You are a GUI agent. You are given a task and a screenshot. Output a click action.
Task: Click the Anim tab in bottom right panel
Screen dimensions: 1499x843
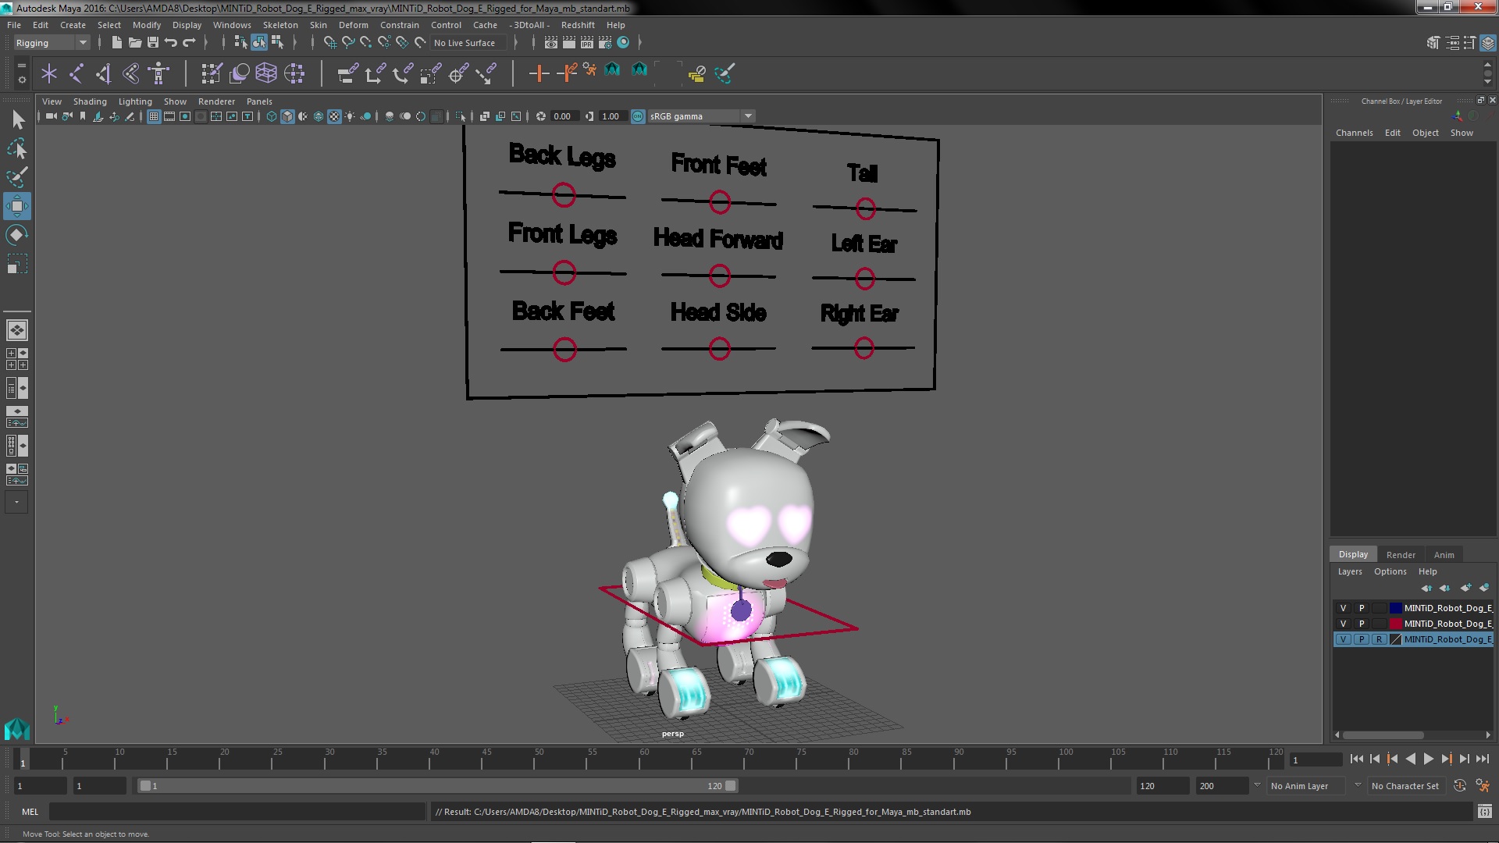pos(1444,555)
